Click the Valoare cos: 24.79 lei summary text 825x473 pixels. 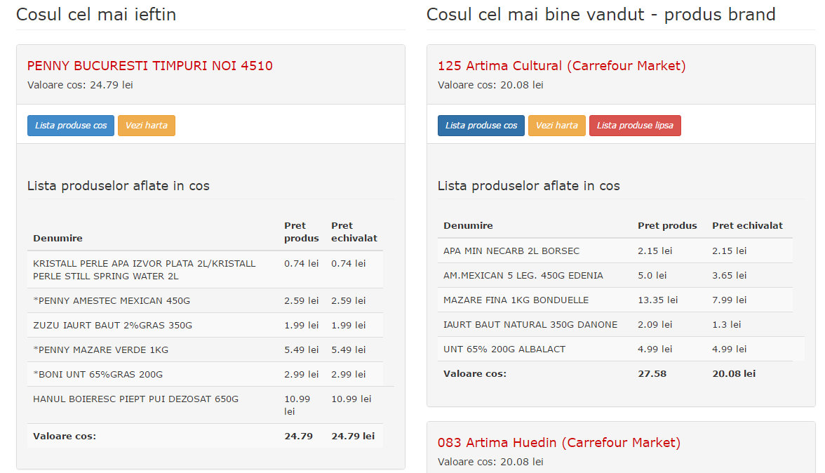click(x=80, y=85)
